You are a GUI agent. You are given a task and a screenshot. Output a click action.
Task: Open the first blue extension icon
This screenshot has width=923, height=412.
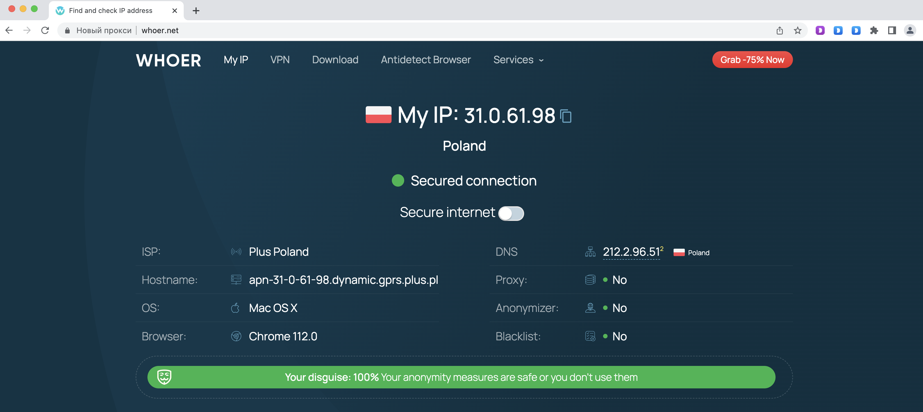coord(838,30)
